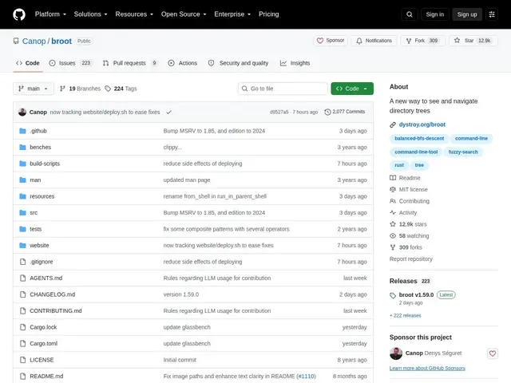Open the main branch selector dropdown
The height and width of the screenshot is (383, 511).
34,89
